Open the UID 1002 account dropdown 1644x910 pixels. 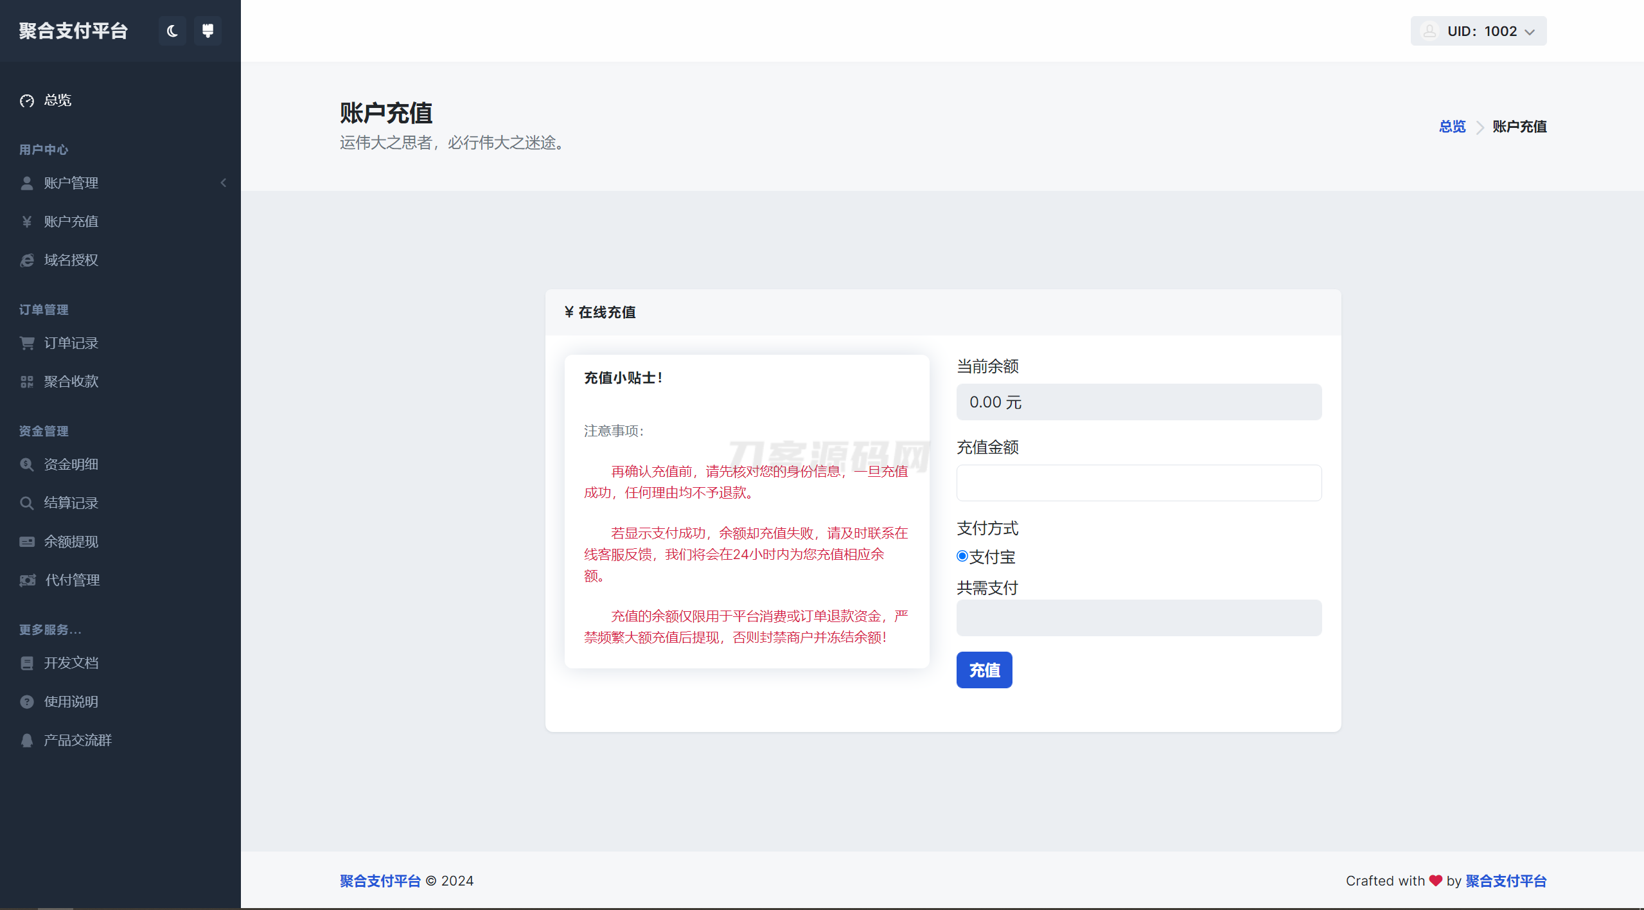(x=1478, y=30)
